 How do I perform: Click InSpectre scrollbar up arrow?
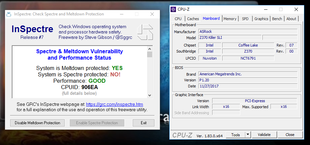(x=150, y=49)
